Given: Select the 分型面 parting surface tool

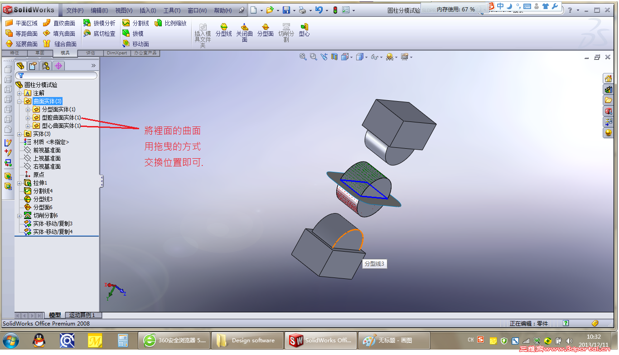Looking at the screenshot, I should point(266,30).
